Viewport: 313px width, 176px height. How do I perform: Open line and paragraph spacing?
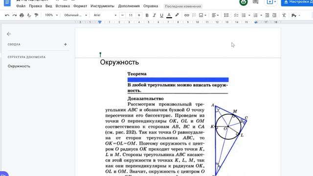click(x=226, y=15)
